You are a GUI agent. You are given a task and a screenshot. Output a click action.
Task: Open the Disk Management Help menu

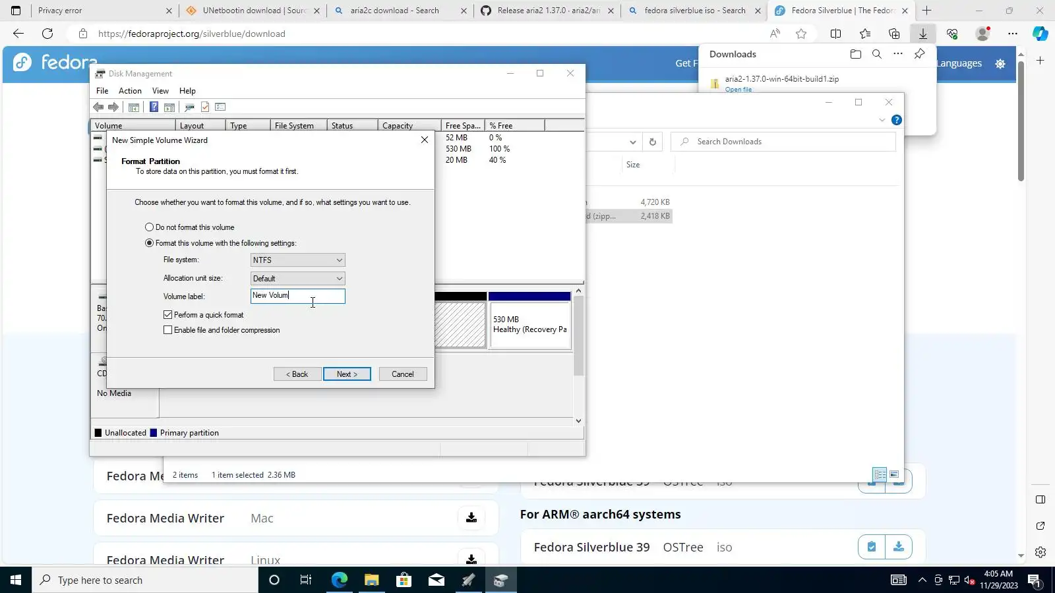tap(187, 91)
